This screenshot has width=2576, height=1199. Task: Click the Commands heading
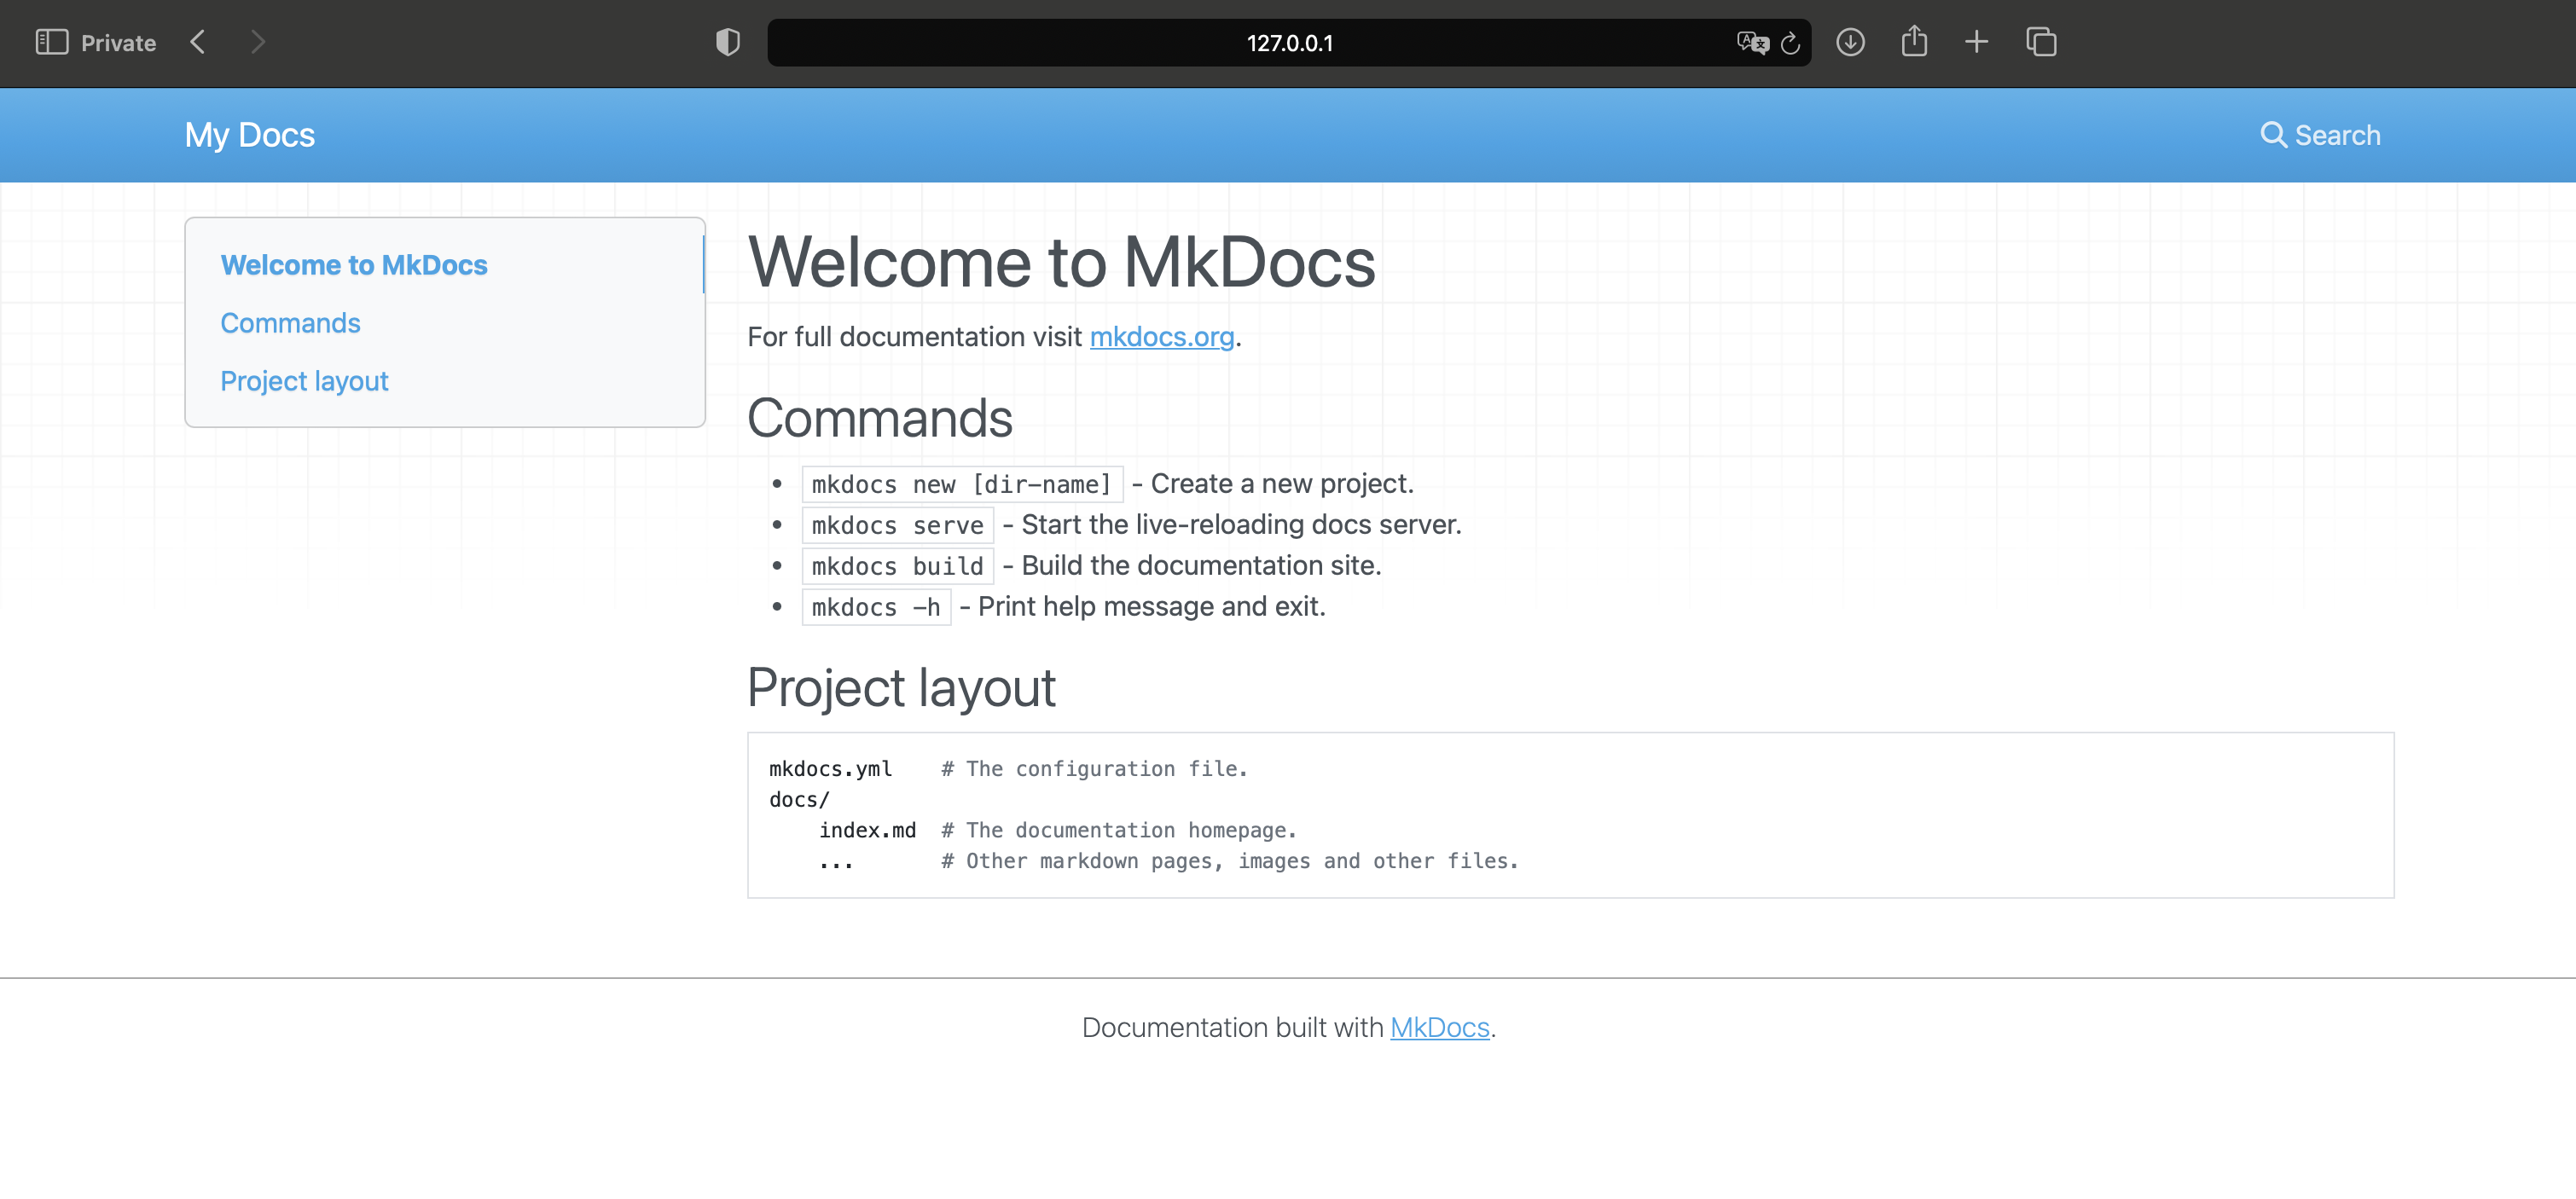pos(880,418)
